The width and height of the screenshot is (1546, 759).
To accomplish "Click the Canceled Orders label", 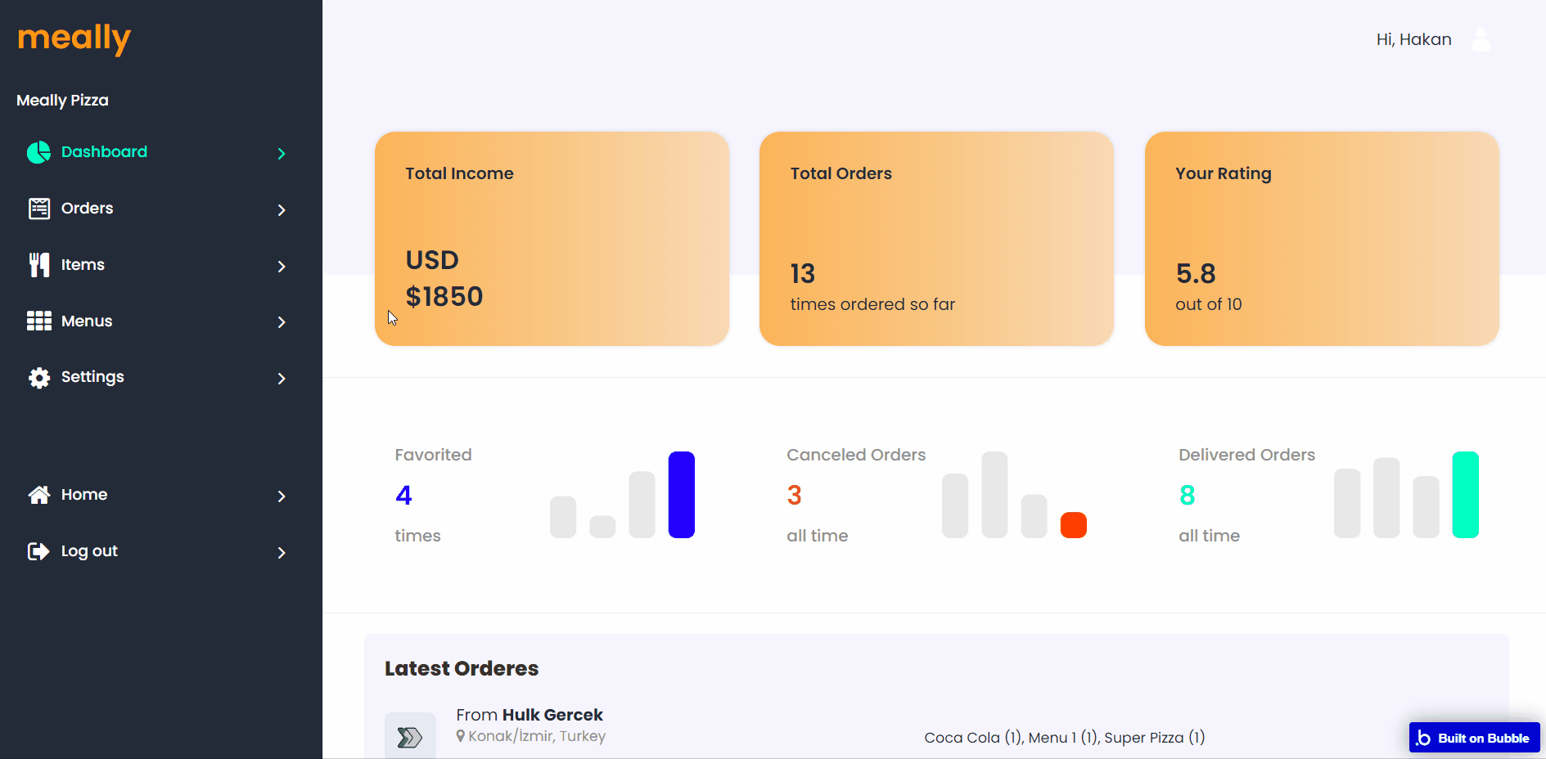I will pyautogui.click(x=856, y=455).
